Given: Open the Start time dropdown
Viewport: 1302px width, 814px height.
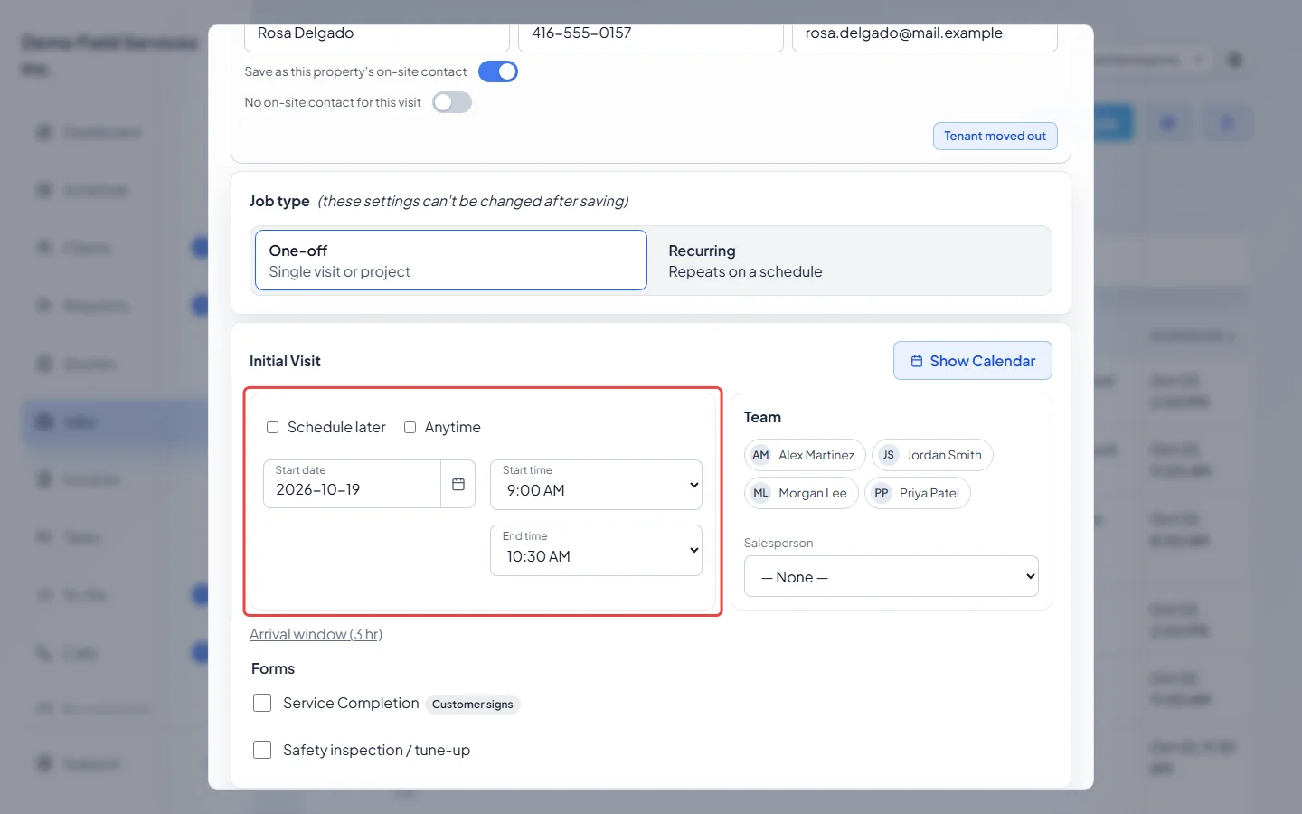Looking at the screenshot, I should [596, 485].
